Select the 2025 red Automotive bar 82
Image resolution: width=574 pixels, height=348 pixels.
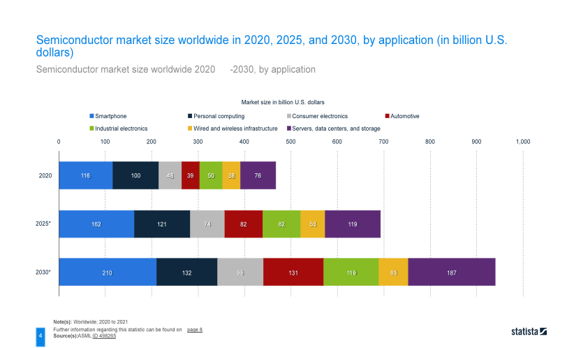244,224
